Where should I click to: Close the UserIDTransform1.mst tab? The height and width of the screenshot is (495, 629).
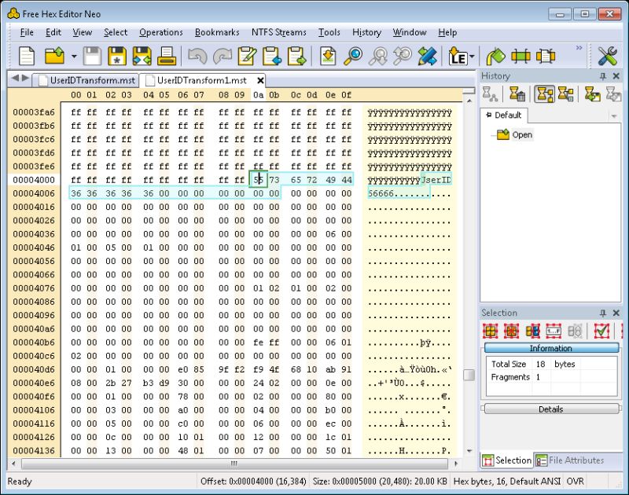[x=260, y=81]
